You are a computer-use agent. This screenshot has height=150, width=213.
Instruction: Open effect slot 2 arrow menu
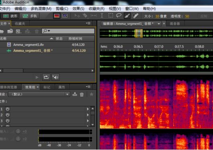point(88,115)
